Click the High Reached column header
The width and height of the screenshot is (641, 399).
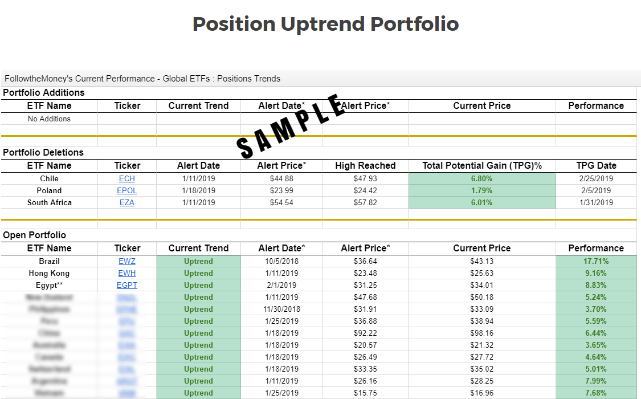(365, 165)
